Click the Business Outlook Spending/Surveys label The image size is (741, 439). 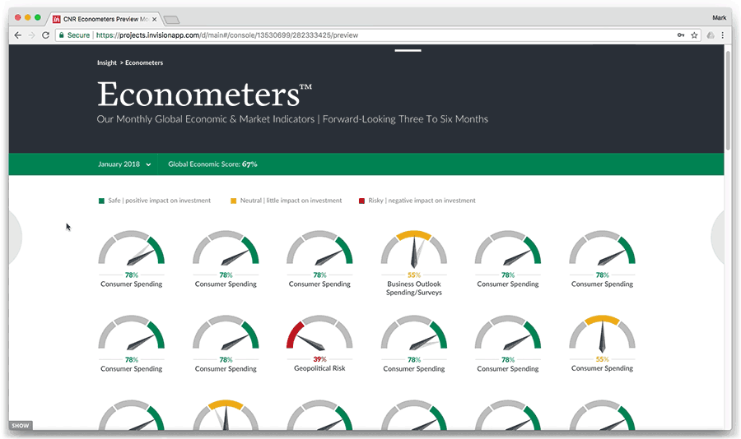[414, 289]
